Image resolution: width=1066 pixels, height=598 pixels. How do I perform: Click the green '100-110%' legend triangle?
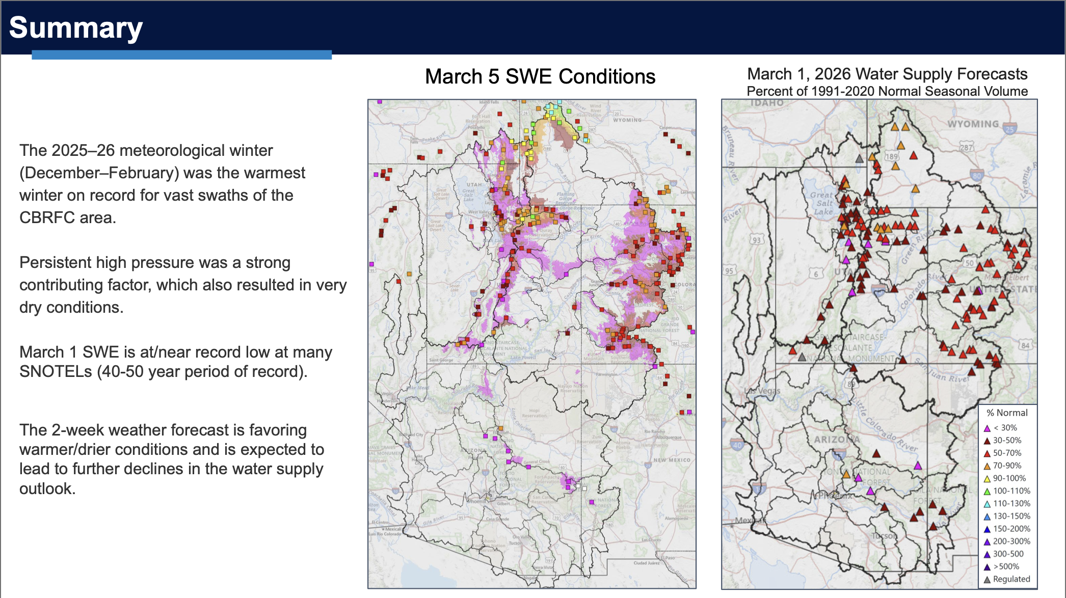click(x=987, y=492)
